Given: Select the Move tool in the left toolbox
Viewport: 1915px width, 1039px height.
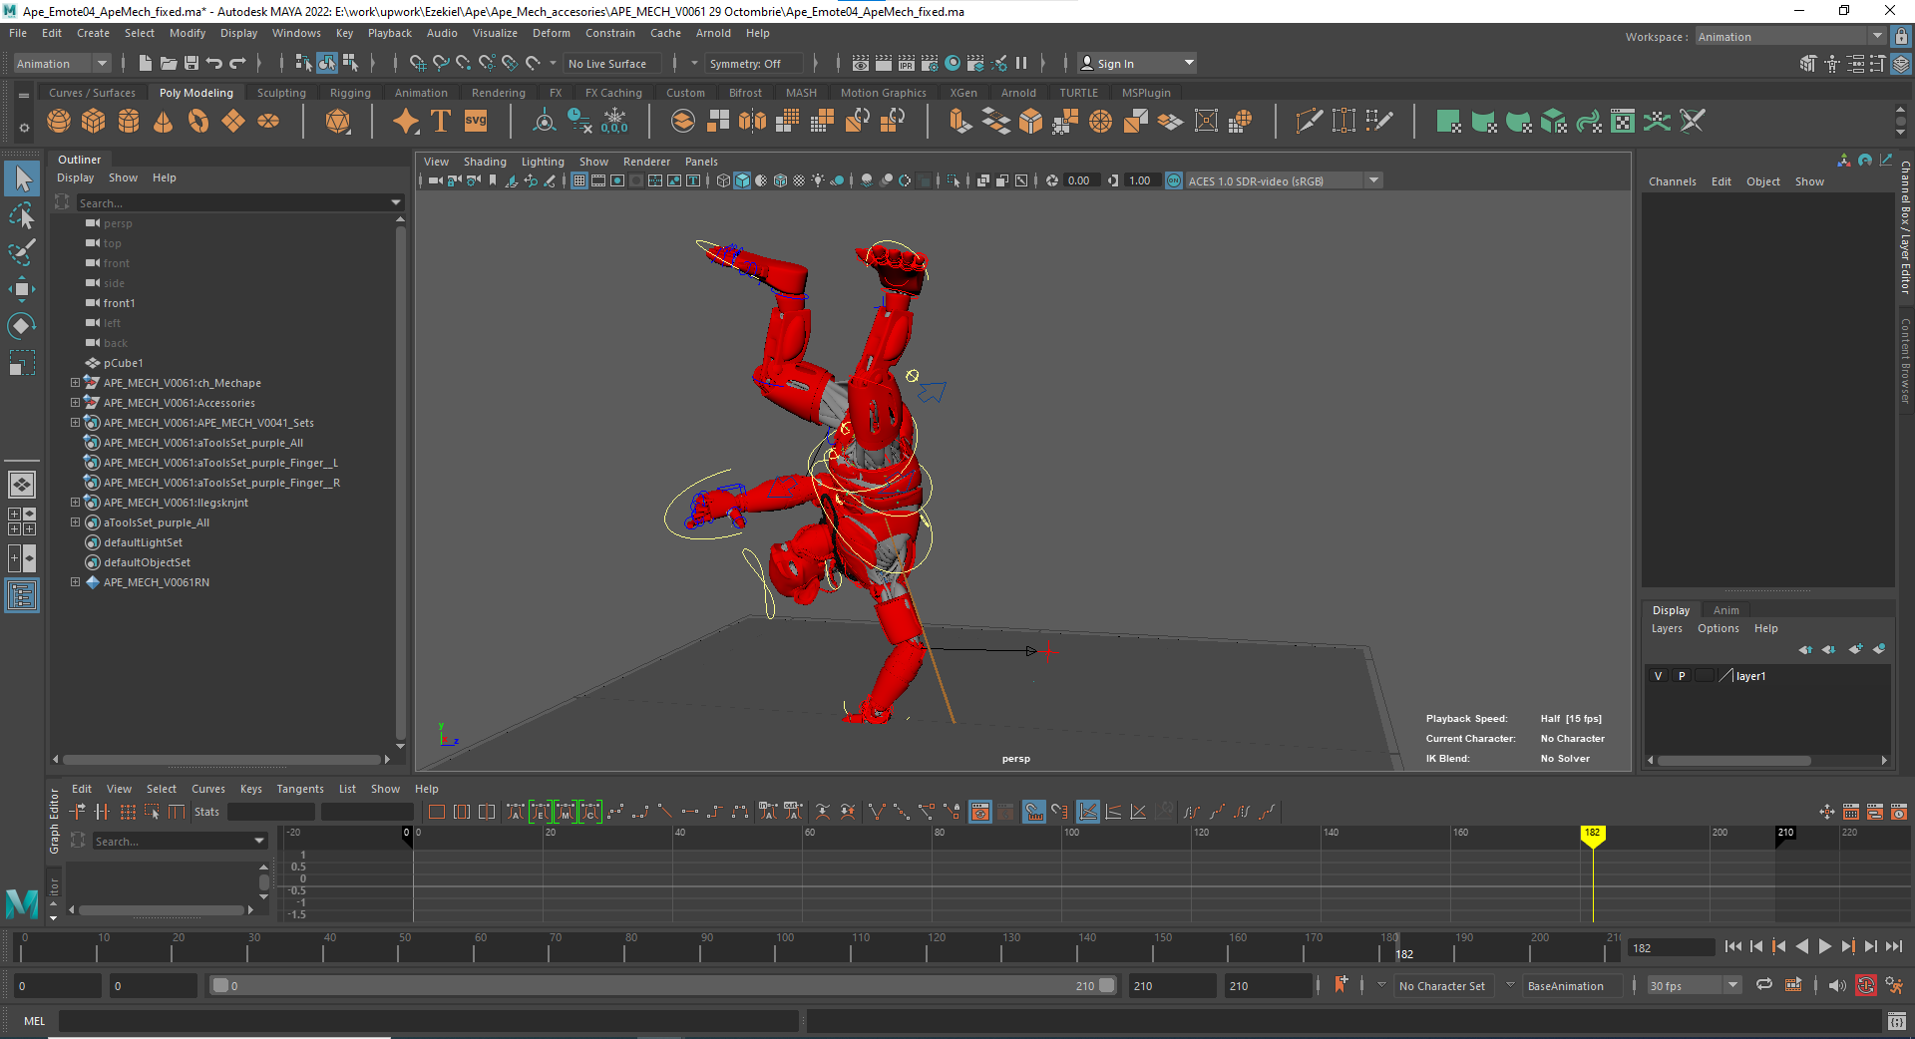Looking at the screenshot, I should click(x=22, y=289).
